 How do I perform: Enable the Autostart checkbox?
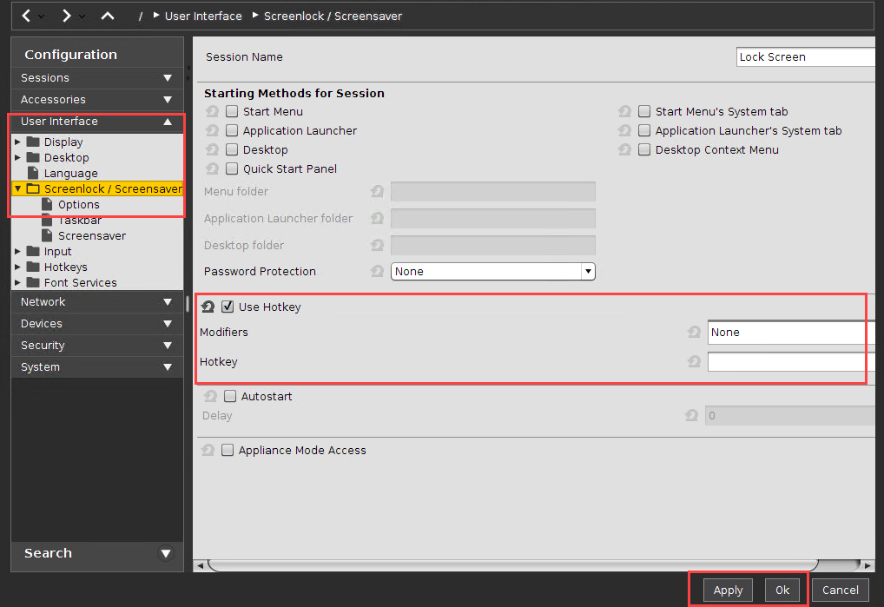click(230, 396)
